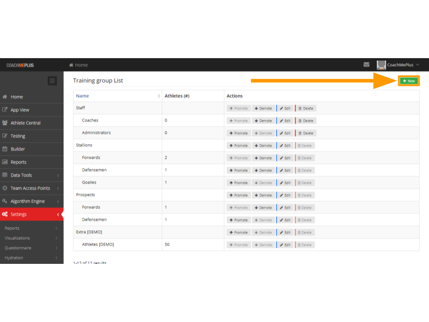
Task: Edit the Administrators group
Action: pos(285,133)
